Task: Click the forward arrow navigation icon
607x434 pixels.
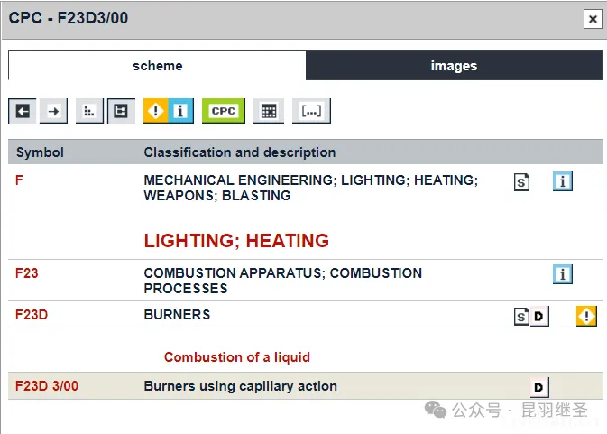Action: pyautogui.click(x=55, y=111)
